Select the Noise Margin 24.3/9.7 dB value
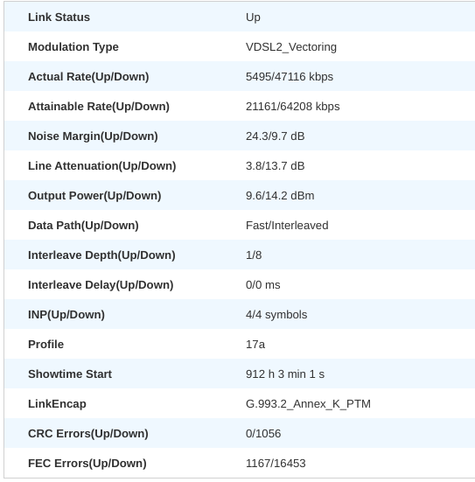Viewport: 475px width, 482px height. tap(276, 136)
